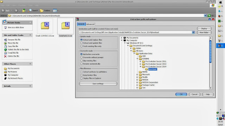
Task: Open the address bar dropdown arrow
Action: pyautogui.click(x=205, y=15)
